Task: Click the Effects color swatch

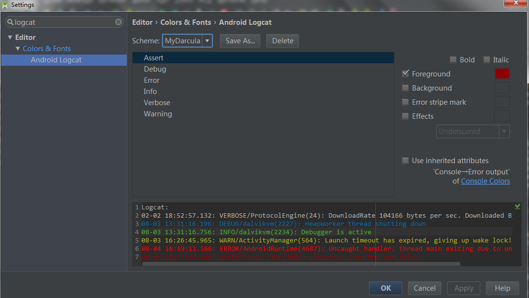Action: coord(502,116)
